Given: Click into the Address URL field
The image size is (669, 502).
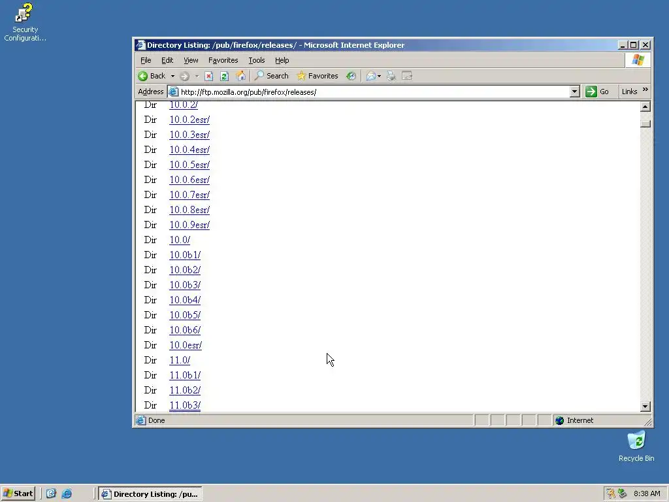Looking at the screenshot, I should tap(374, 92).
